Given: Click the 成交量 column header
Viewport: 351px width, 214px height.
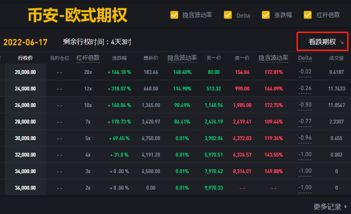Looking at the screenshot, I should [x=336, y=58].
